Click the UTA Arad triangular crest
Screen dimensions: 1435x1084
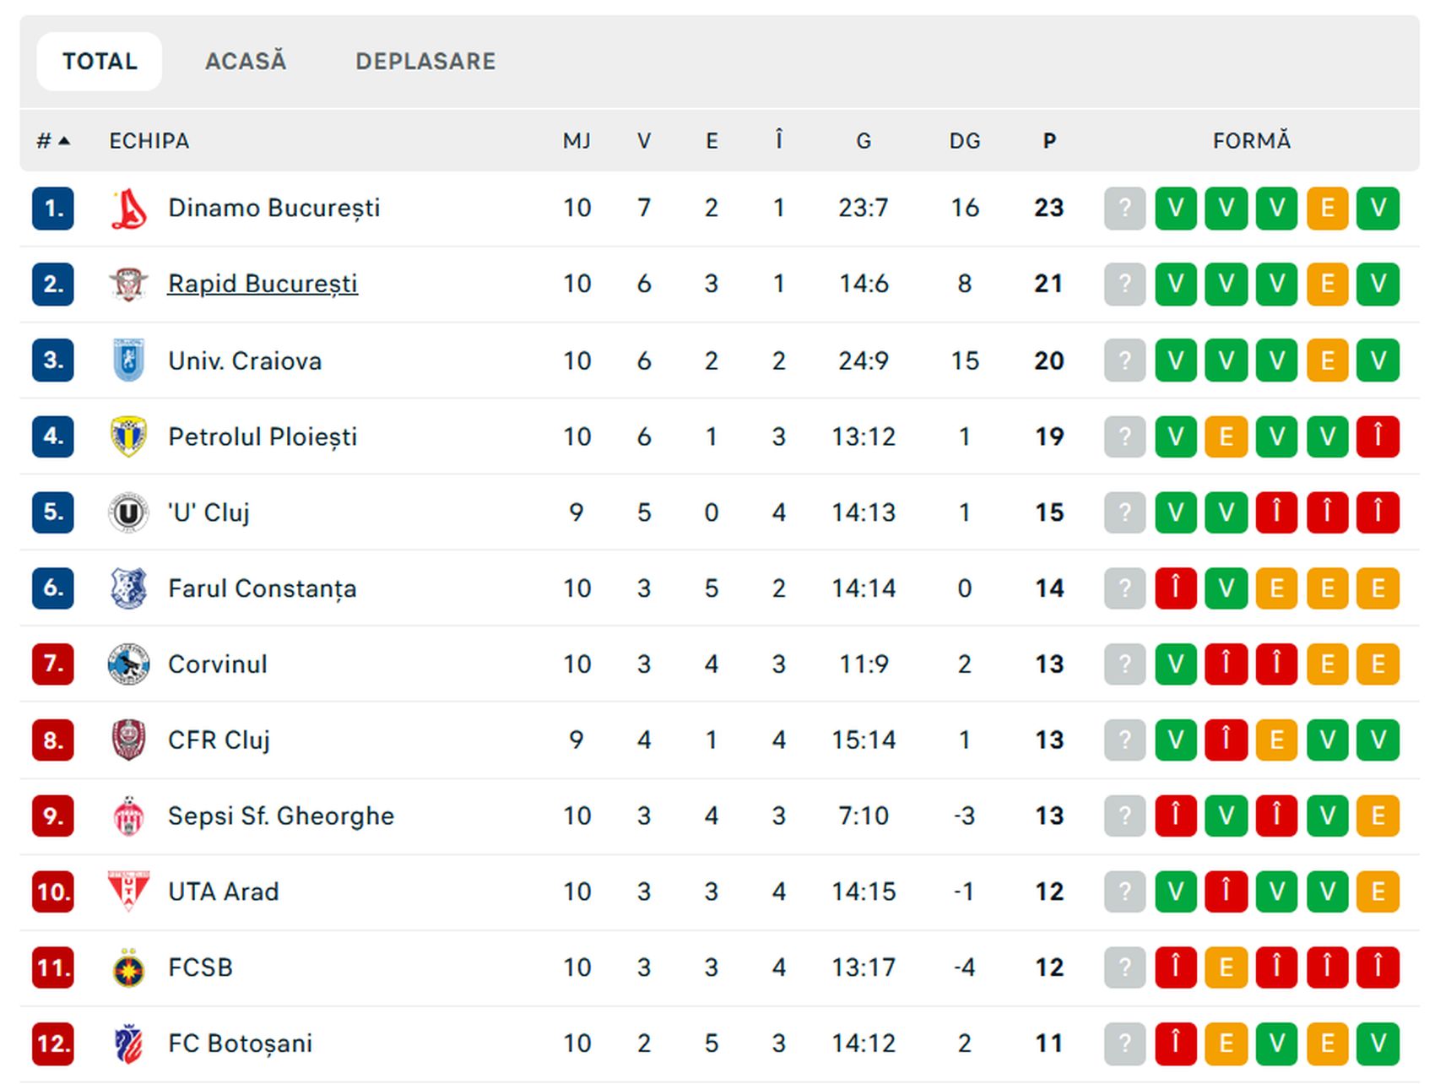[x=129, y=892]
